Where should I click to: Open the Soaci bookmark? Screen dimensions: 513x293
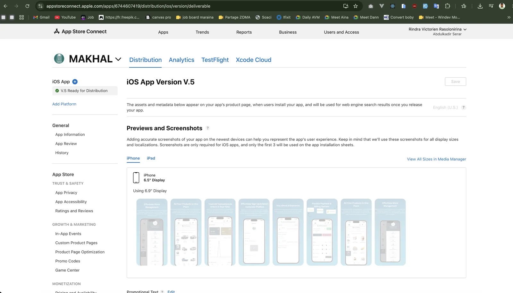point(263,17)
